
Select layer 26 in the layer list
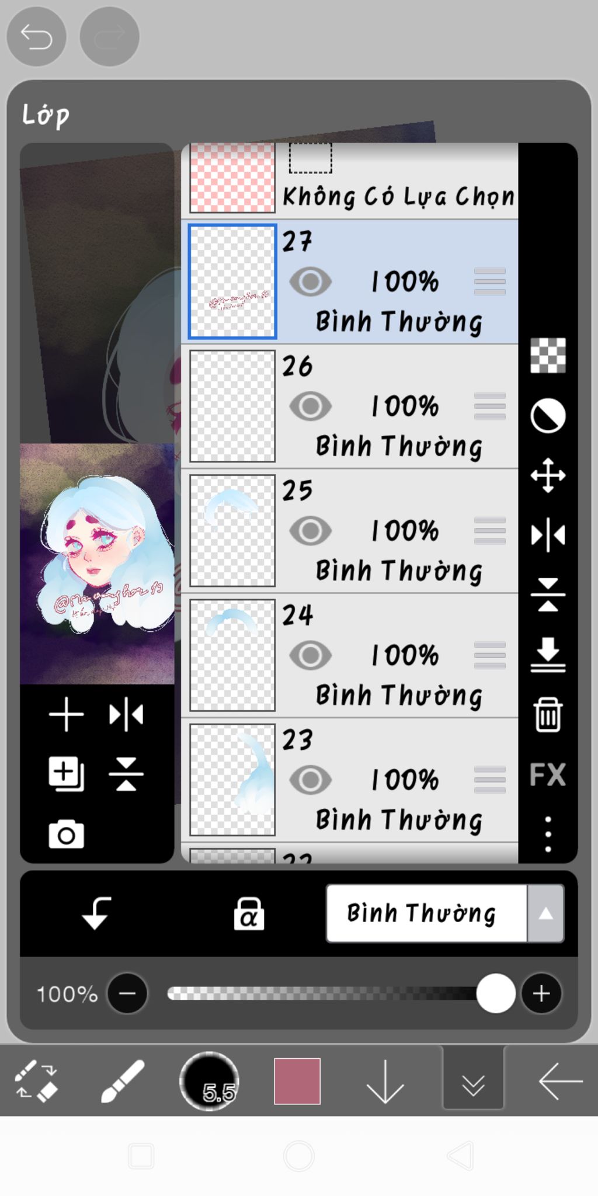pos(350,406)
